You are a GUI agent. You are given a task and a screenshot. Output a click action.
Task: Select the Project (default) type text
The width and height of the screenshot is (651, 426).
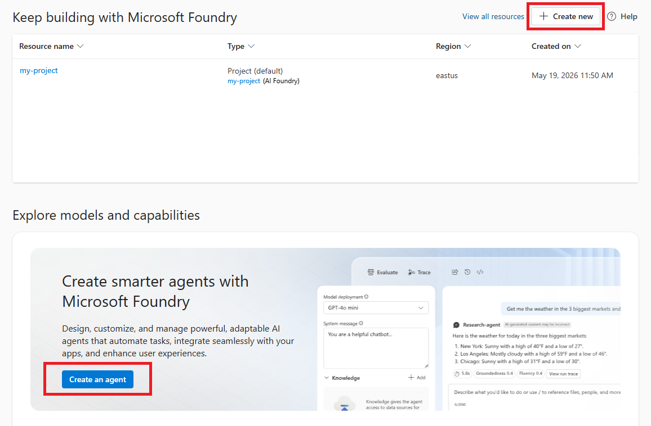click(x=255, y=71)
